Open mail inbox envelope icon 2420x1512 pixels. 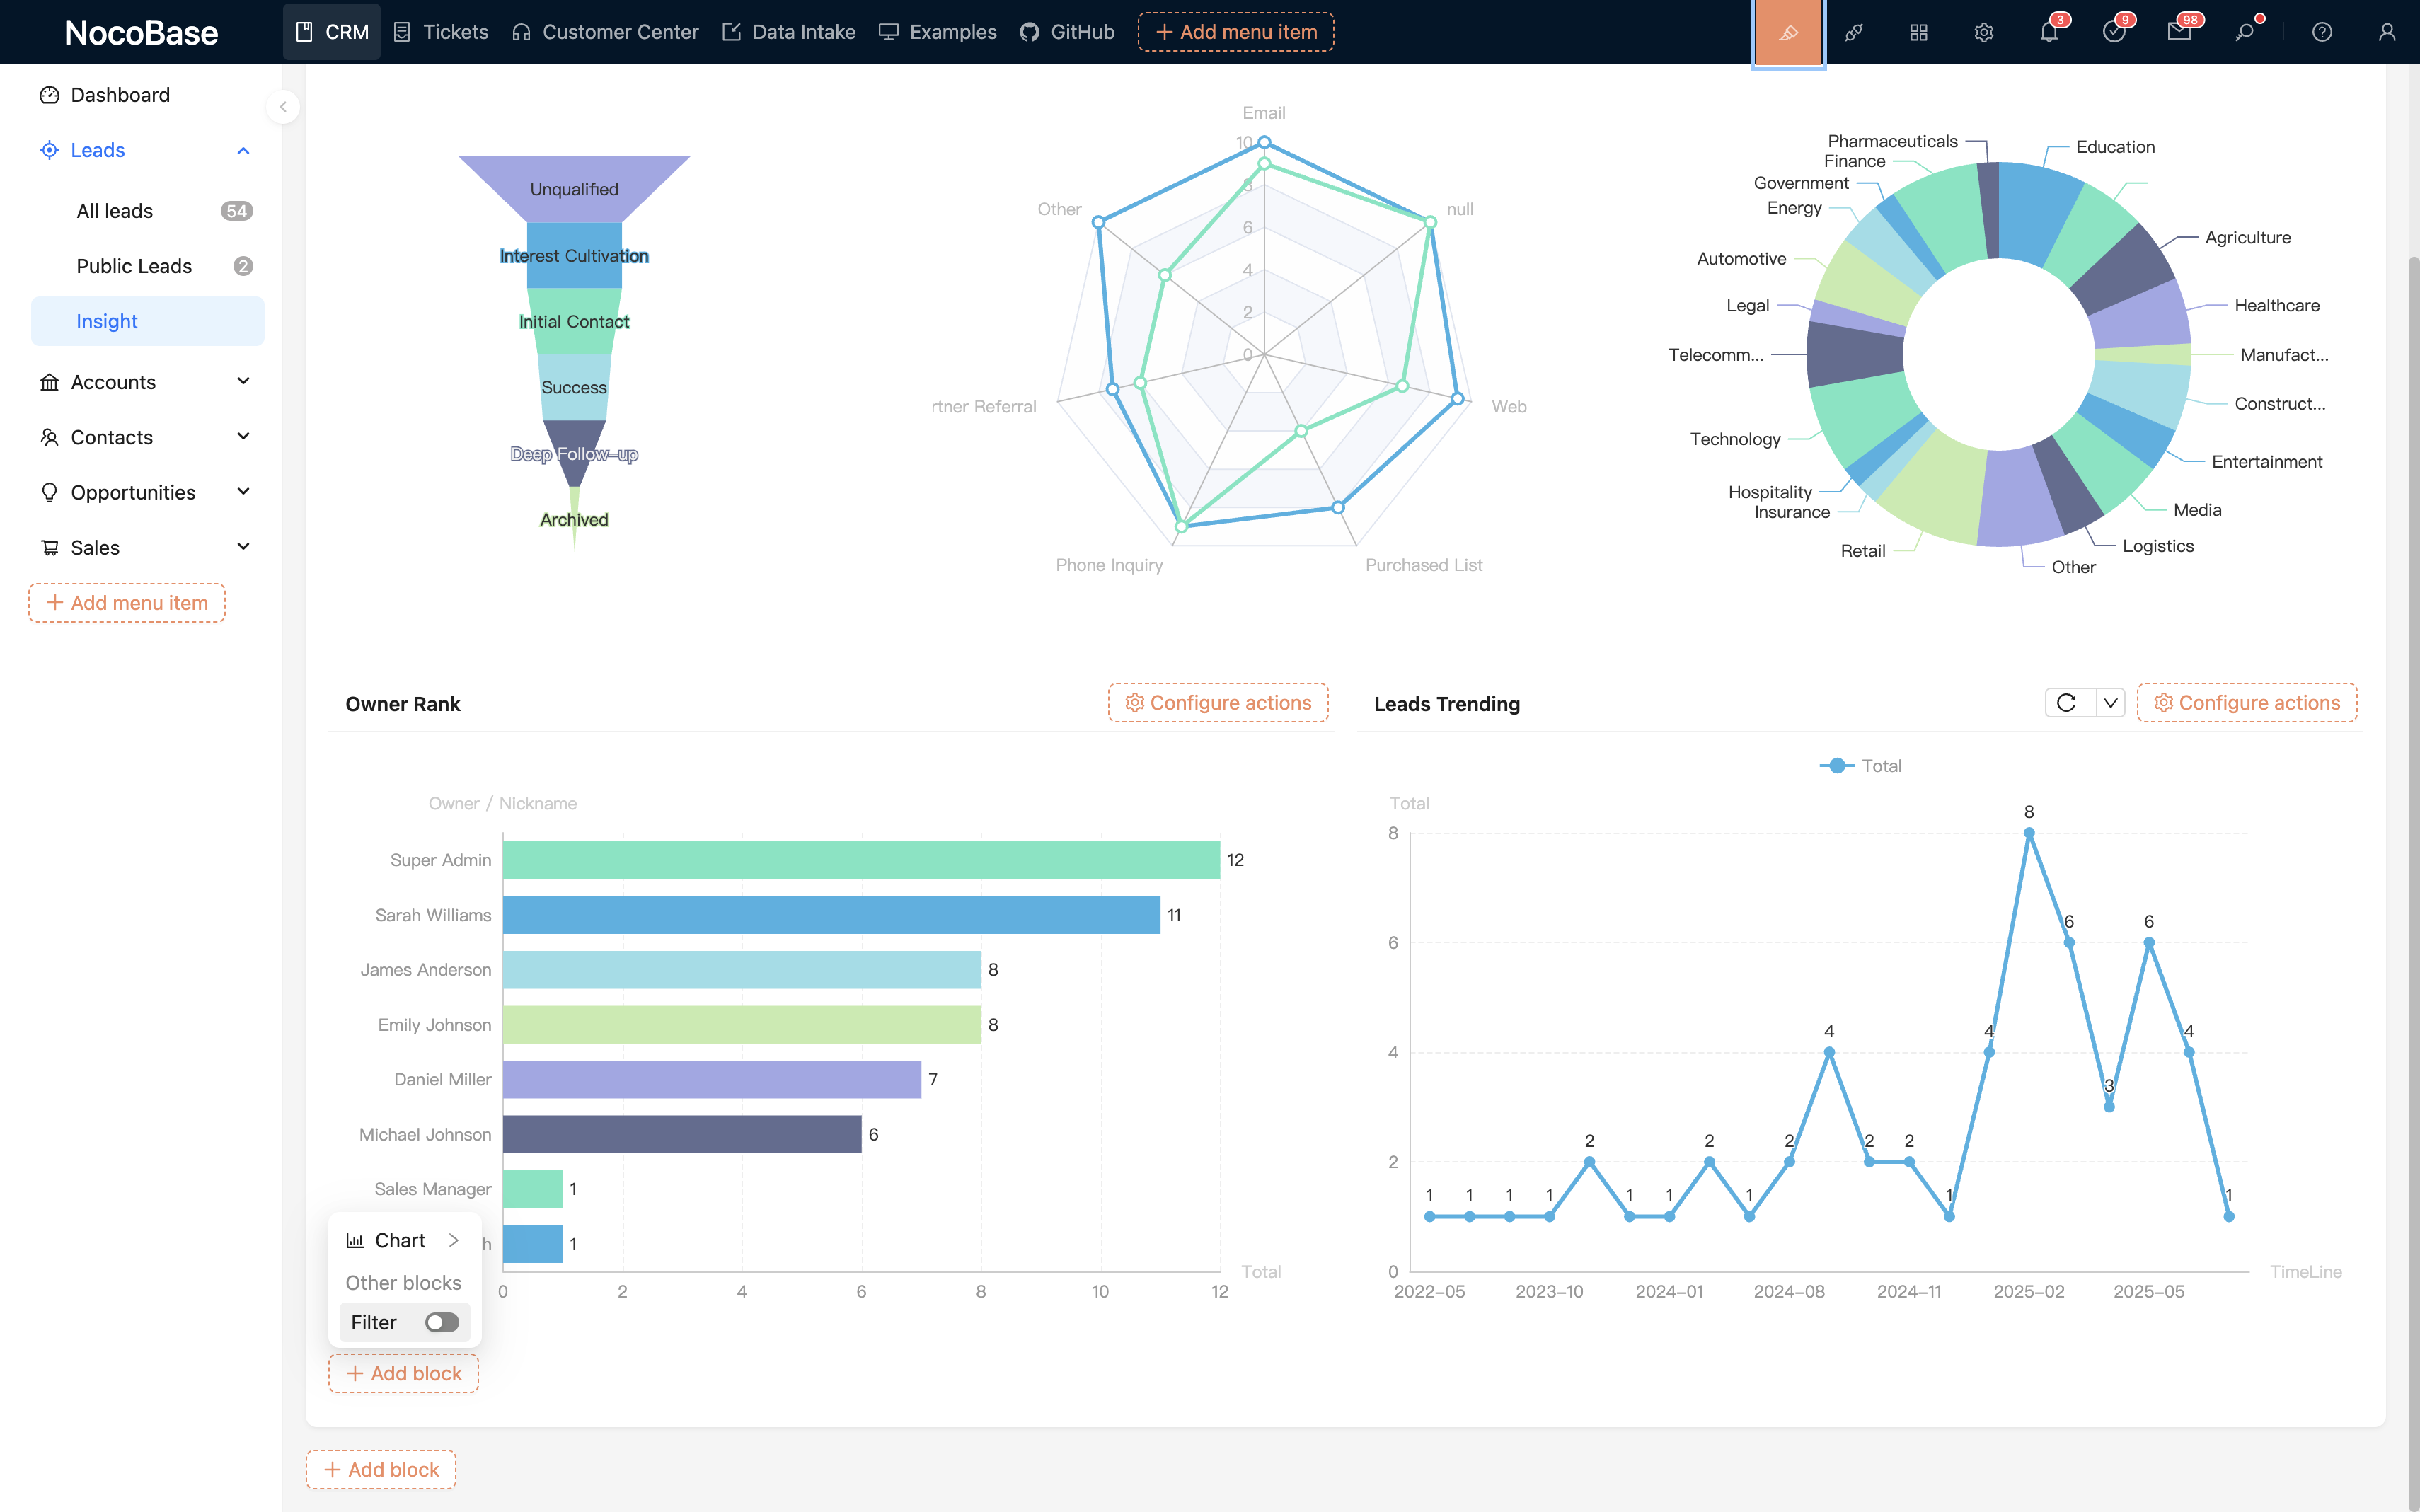click(x=2178, y=32)
